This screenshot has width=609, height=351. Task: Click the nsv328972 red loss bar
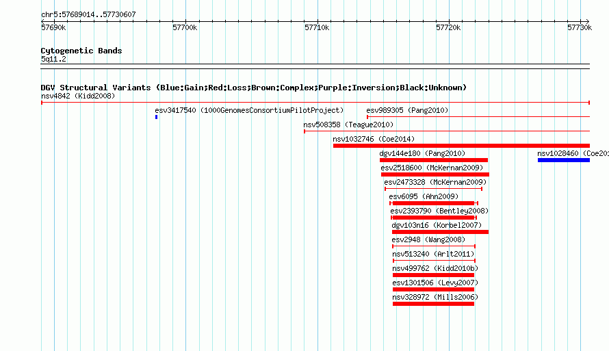433,304
